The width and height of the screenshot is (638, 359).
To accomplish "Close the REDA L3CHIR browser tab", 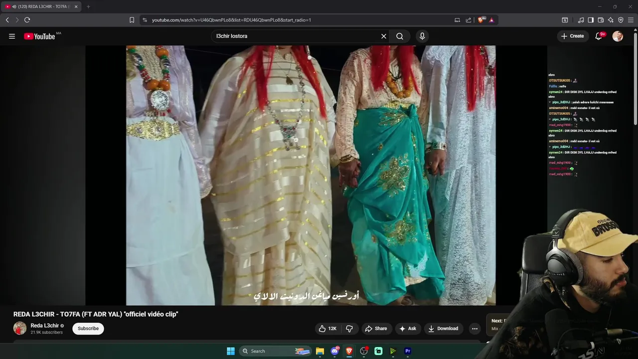I will tap(76, 6).
